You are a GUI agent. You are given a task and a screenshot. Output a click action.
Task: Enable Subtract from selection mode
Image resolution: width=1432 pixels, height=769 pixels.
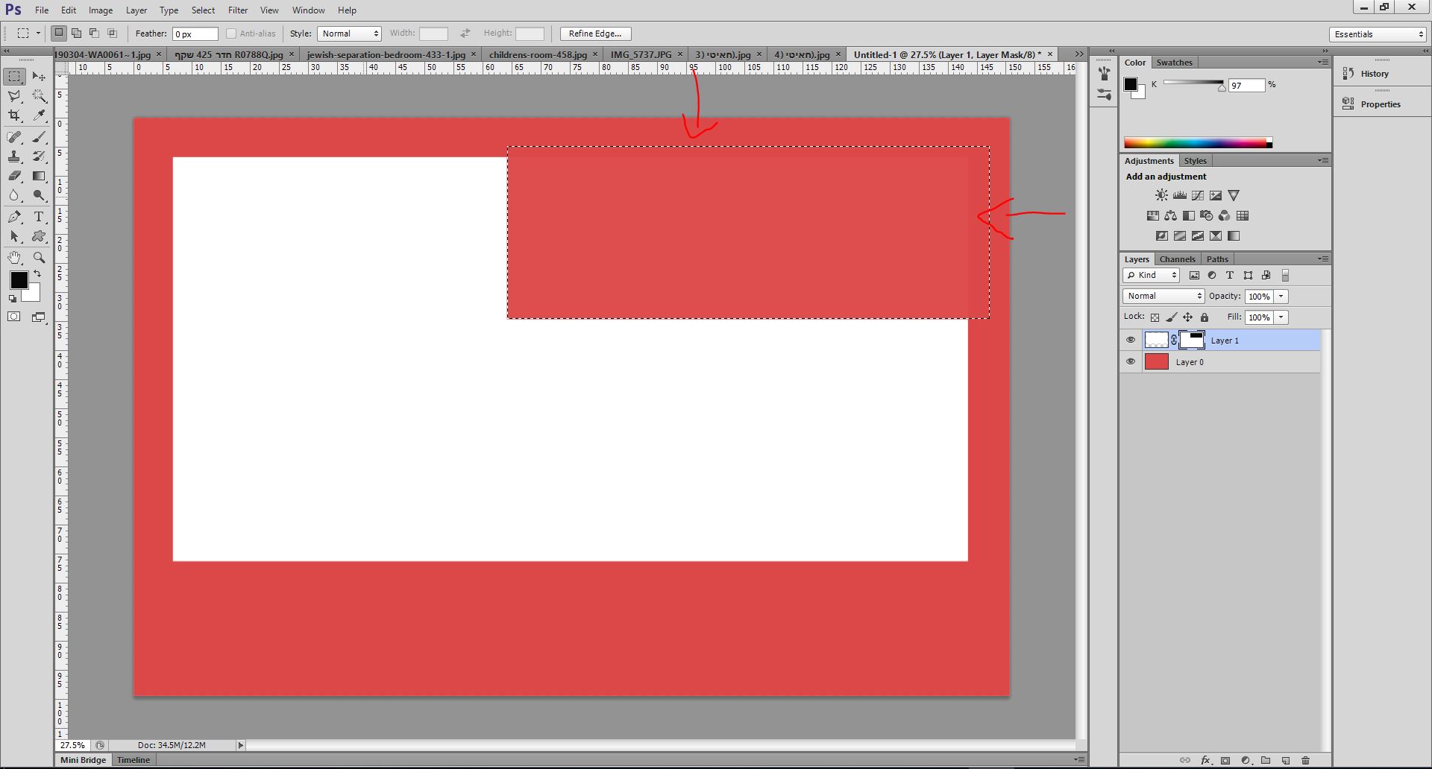[x=94, y=34]
